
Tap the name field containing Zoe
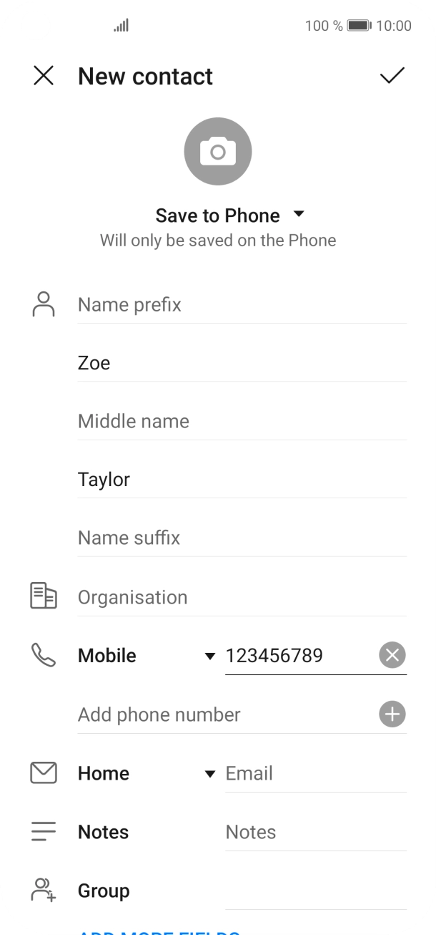coord(214,362)
